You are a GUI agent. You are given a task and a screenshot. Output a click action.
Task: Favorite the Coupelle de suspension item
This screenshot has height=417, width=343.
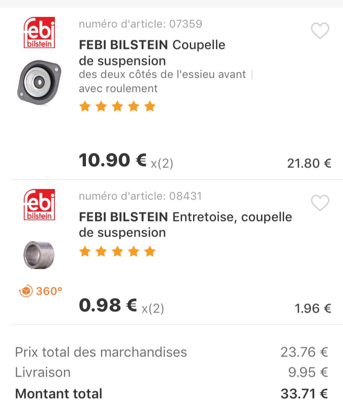(x=320, y=31)
